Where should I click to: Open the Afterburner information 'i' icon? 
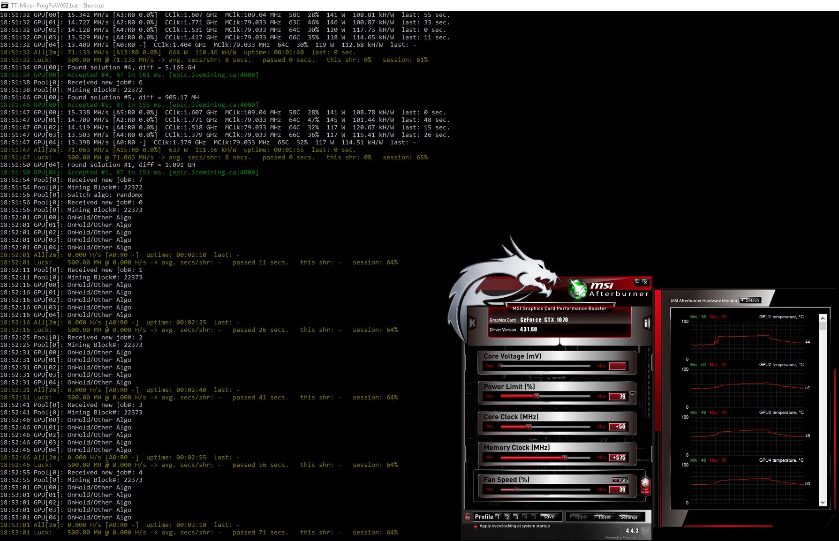coord(647,323)
